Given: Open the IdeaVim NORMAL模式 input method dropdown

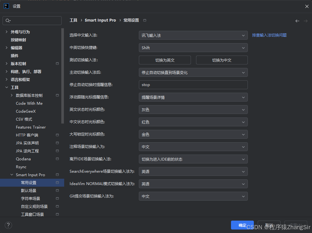Looking at the screenshot, I should (193, 184).
